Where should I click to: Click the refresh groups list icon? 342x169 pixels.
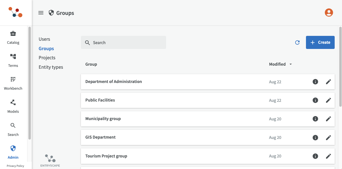click(297, 43)
